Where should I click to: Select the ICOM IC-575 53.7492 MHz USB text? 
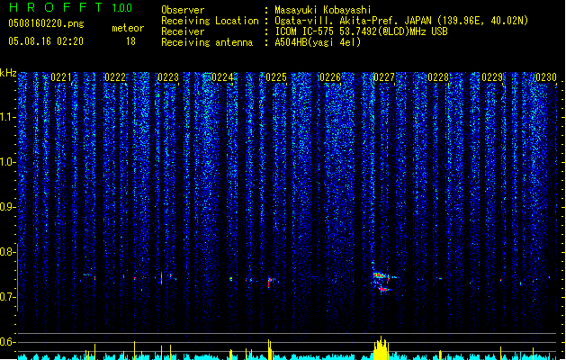tap(362, 31)
